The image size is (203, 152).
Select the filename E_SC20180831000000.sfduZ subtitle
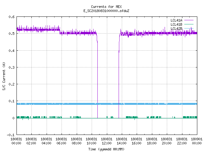click(x=106, y=11)
